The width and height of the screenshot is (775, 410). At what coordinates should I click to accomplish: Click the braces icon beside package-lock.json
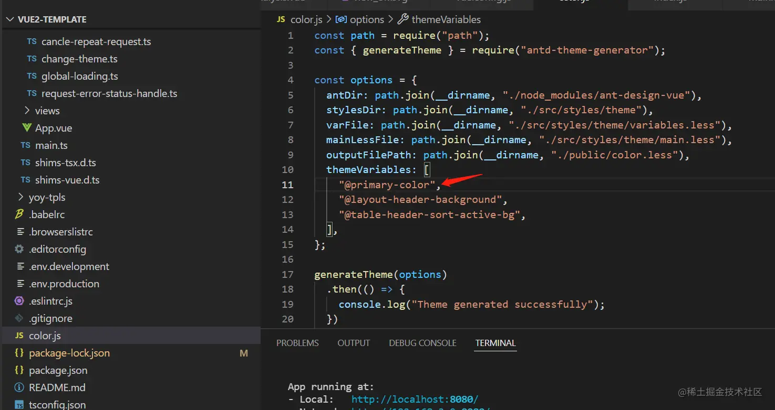pyautogui.click(x=19, y=353)
